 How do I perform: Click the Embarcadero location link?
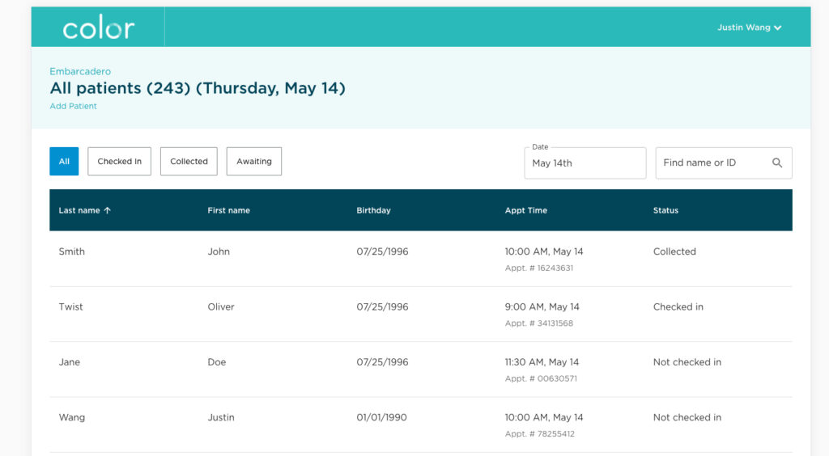[x=80, y=71]
